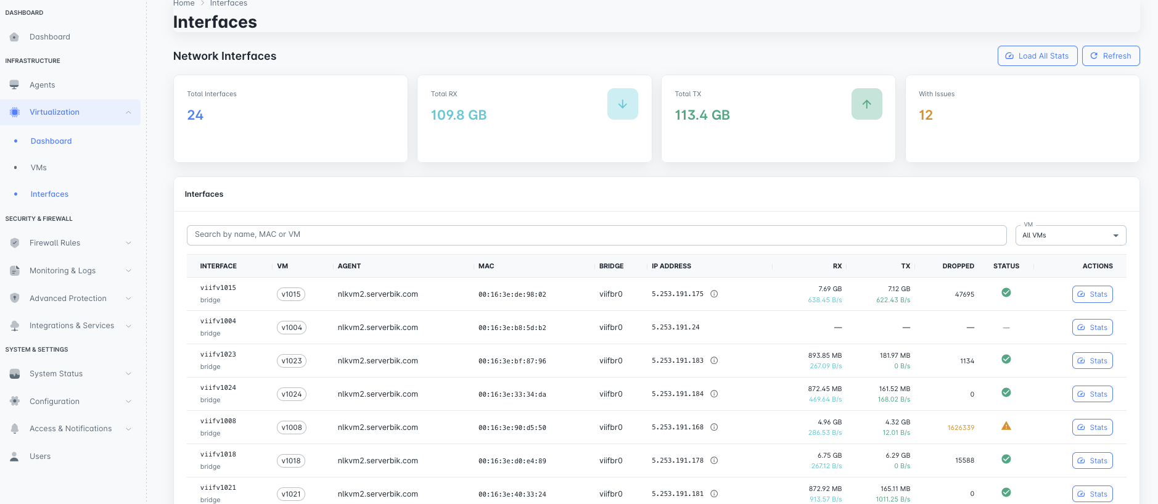The image size is (1158, 504).
Task: Click the Firewall Rules shield icon
Action: (14, 243)
